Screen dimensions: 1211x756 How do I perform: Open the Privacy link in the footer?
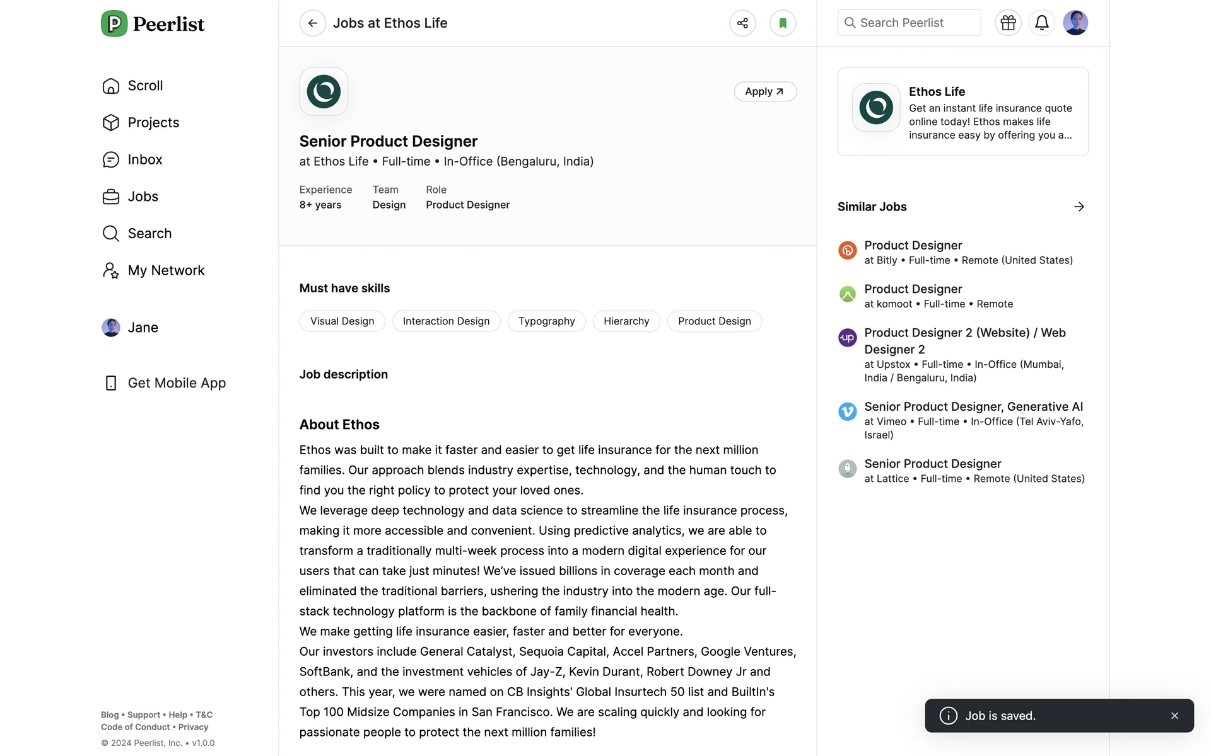point(193,727)
